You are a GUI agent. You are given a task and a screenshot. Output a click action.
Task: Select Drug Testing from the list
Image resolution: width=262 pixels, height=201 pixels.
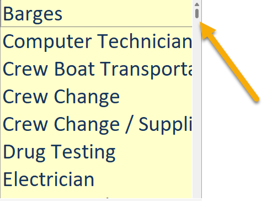coord(97,152)
